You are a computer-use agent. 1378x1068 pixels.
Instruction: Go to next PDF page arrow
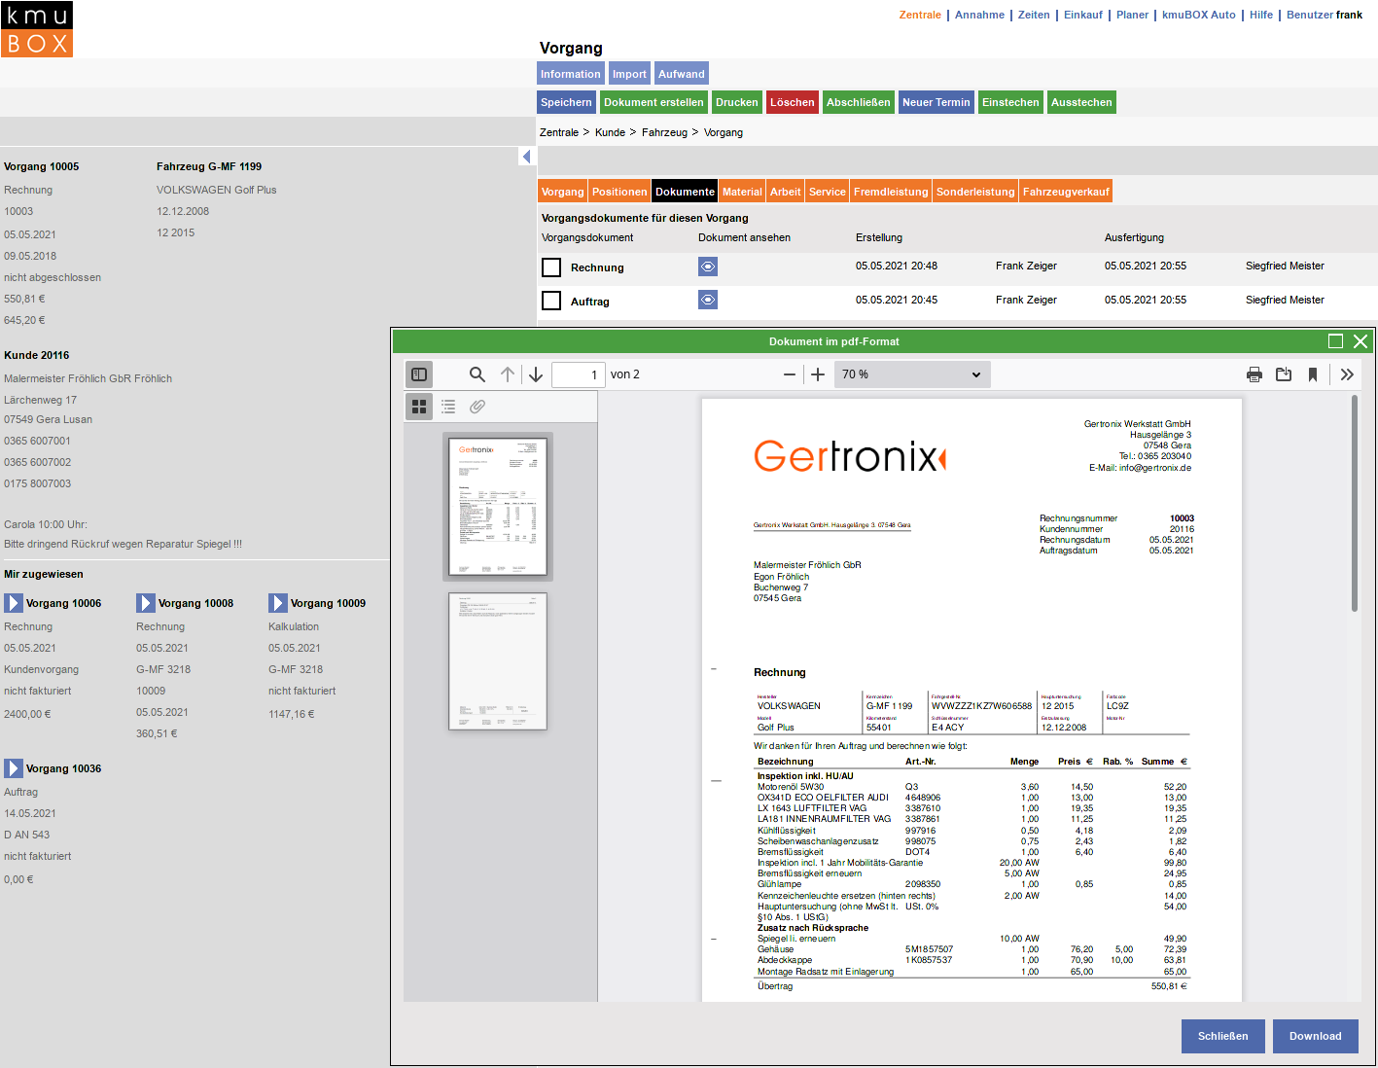pos(536,374)
